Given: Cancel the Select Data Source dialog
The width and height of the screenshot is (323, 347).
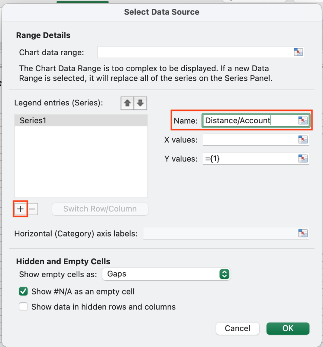Looking at the screenshot, I should 237,328.
